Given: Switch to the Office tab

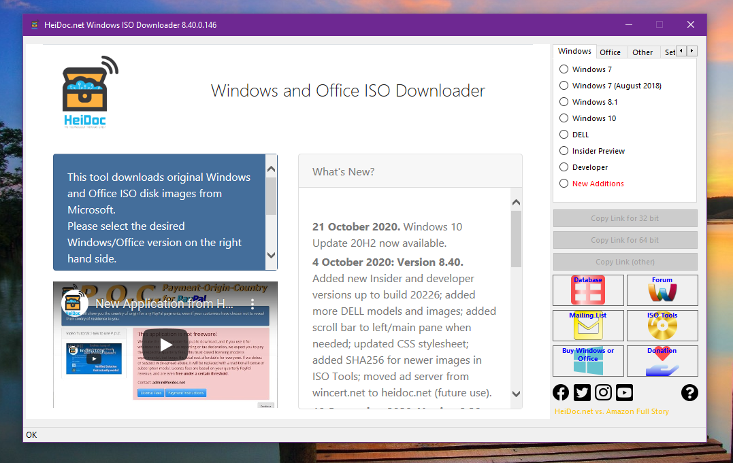Looking at the screenshot, I should (610, 52).
